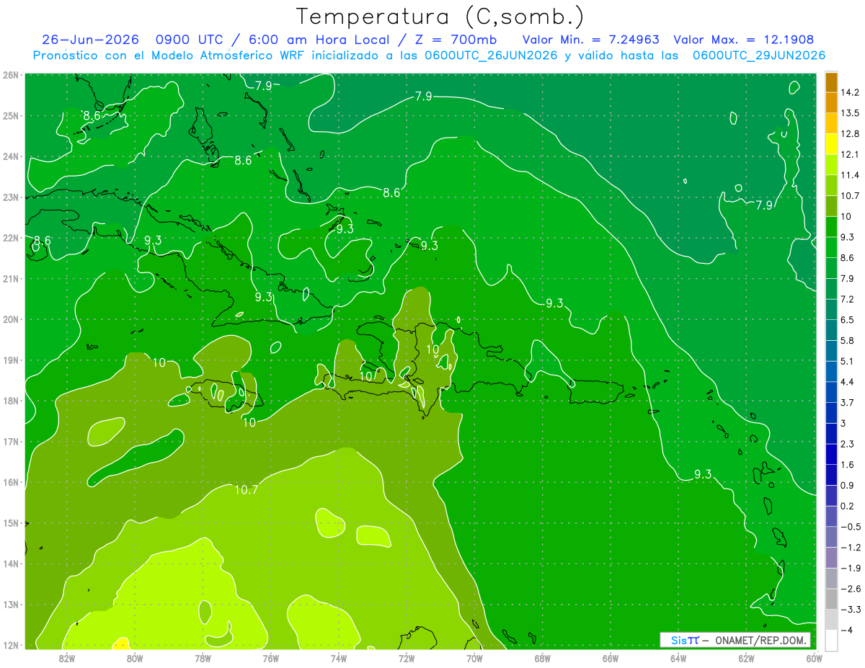Image resolution: width=865 pixels, height=668 pixels.
Task: Click the "-4" colorbar value
Action: (846, 631)
